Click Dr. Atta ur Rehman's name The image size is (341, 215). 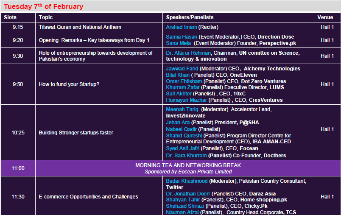pyautogui.click(x=188, y=53)
